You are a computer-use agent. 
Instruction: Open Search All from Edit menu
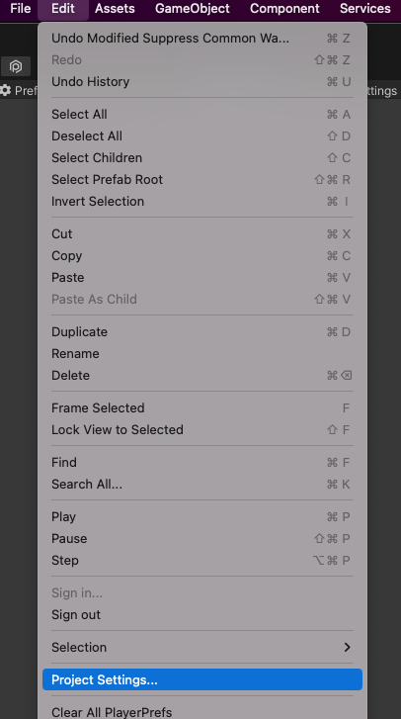point(201,485)
